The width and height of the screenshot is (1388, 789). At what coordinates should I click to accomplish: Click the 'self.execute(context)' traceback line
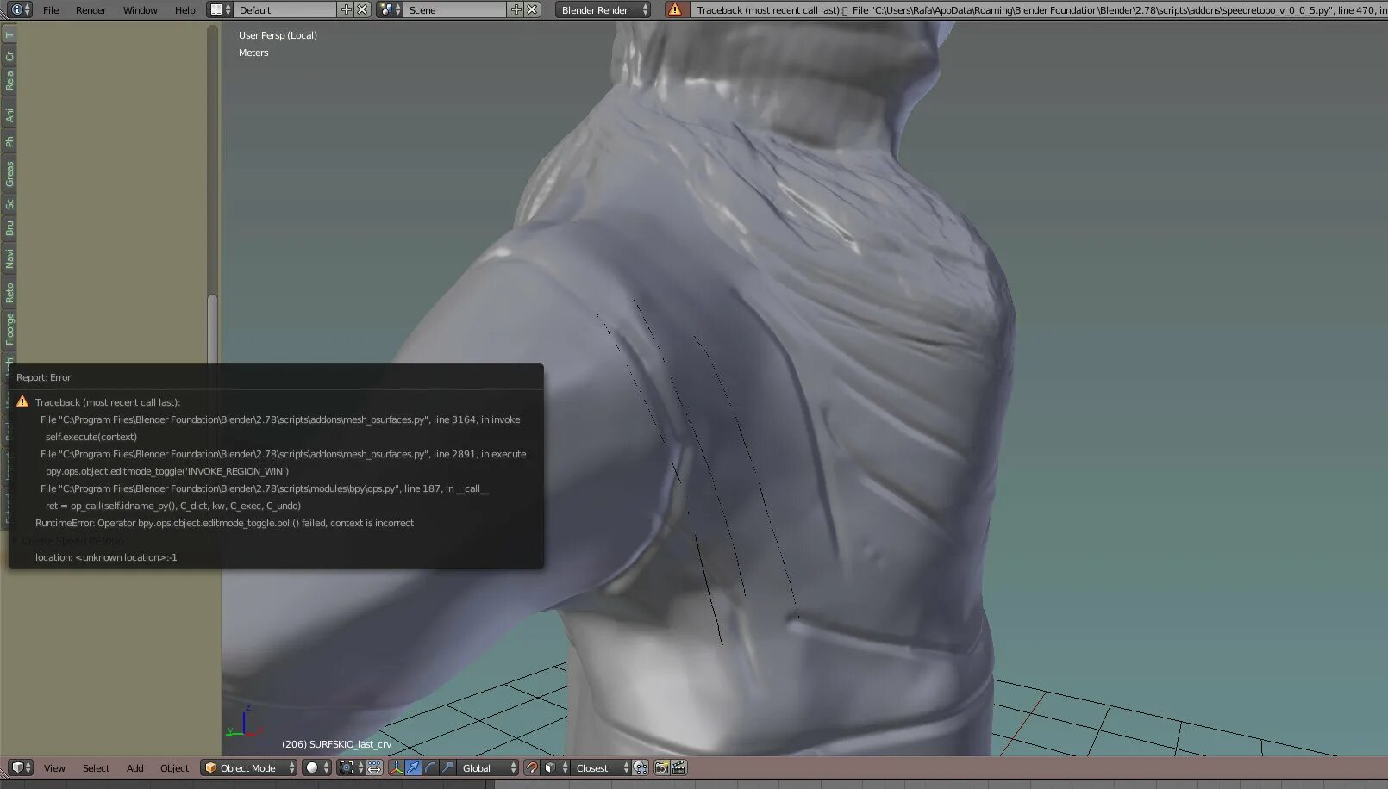point(91,437)
